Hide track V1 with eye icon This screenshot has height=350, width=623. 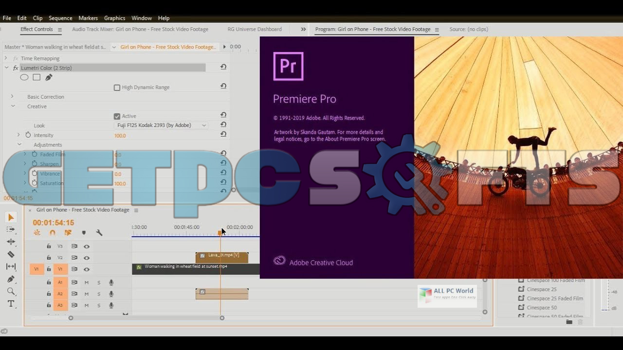pyautogui.click(x=87, y=269)
